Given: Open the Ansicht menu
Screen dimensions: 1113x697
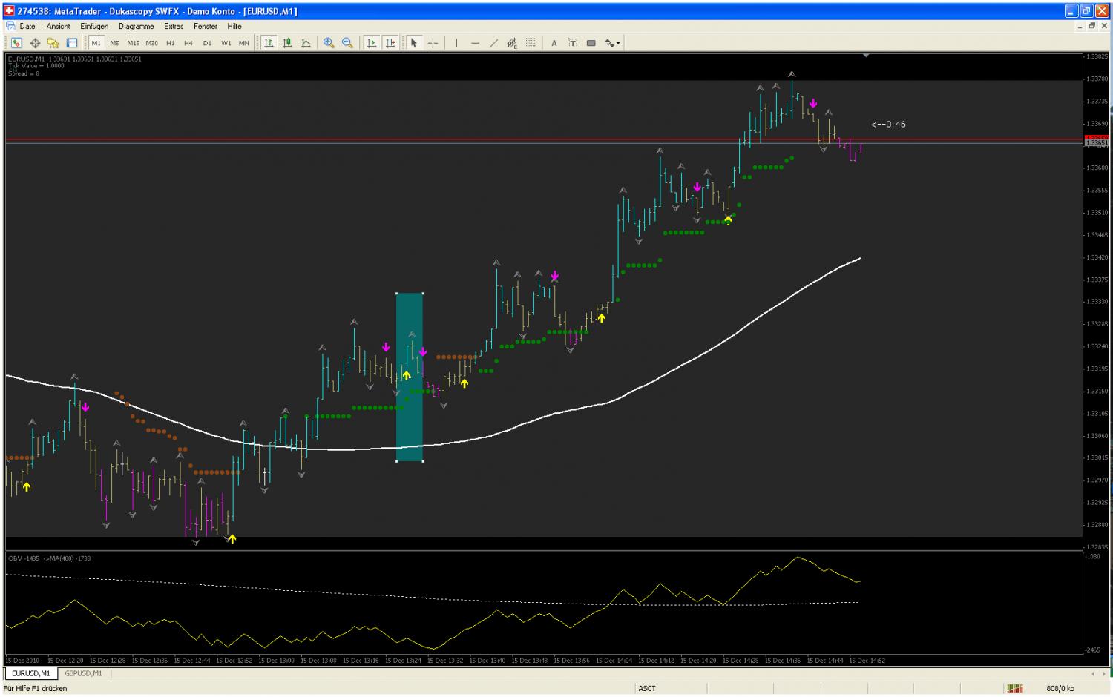Looking at the screenshot, I should [59, 26].
